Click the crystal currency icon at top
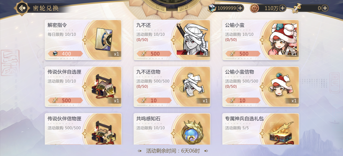This screenshot has width=343, height=156. pyautogui.click(x=212, y=8)
